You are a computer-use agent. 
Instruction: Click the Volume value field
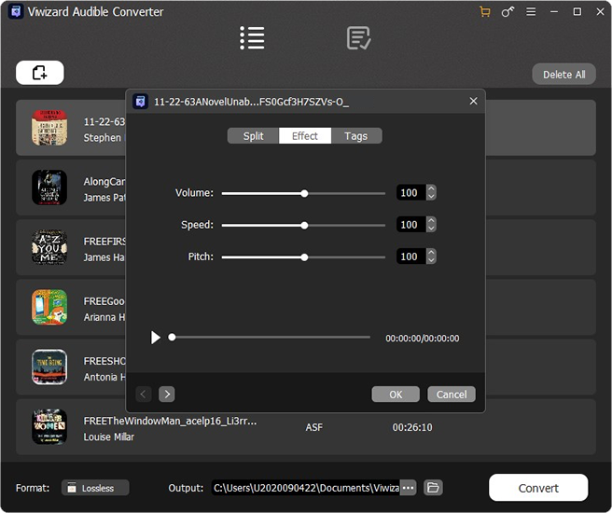point(411,192)
